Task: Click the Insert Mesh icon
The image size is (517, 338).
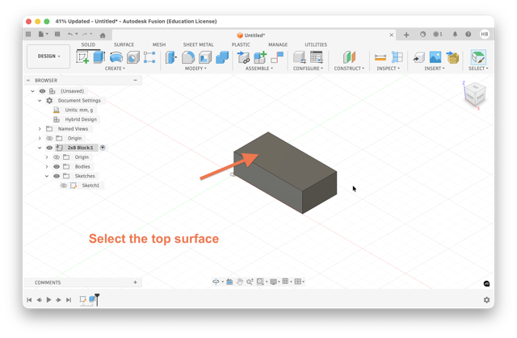Action: pyautogui.click(x=452, y=57)
